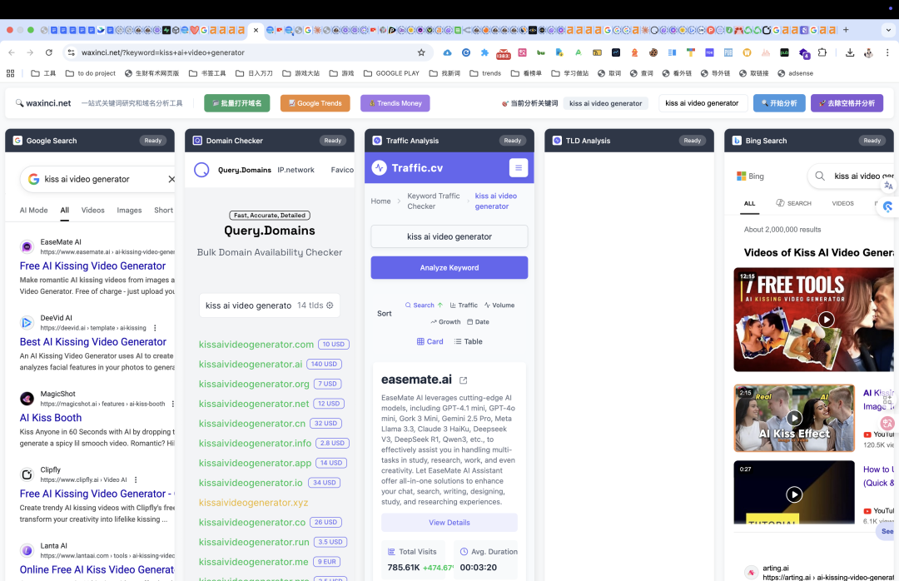The width and height of the screenshot is (899, 581).
Task: Open bookmarks apps grid icon
Action: (10, 73)
